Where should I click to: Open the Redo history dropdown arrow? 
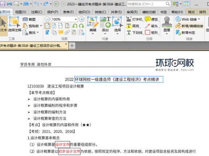click(51, 4)
